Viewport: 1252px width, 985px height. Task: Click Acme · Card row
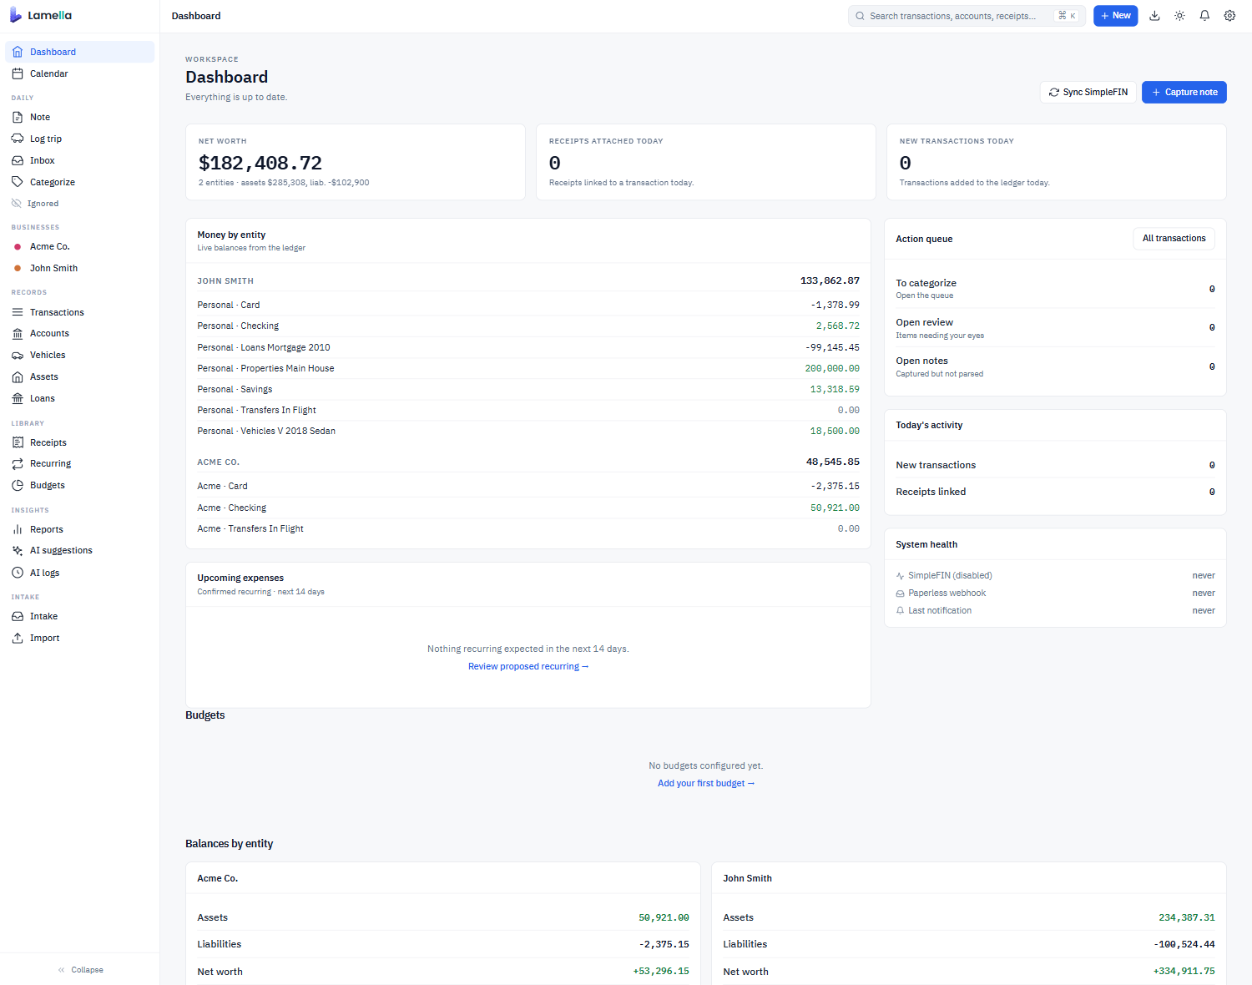pyautogui.click(x=528, y=486)
